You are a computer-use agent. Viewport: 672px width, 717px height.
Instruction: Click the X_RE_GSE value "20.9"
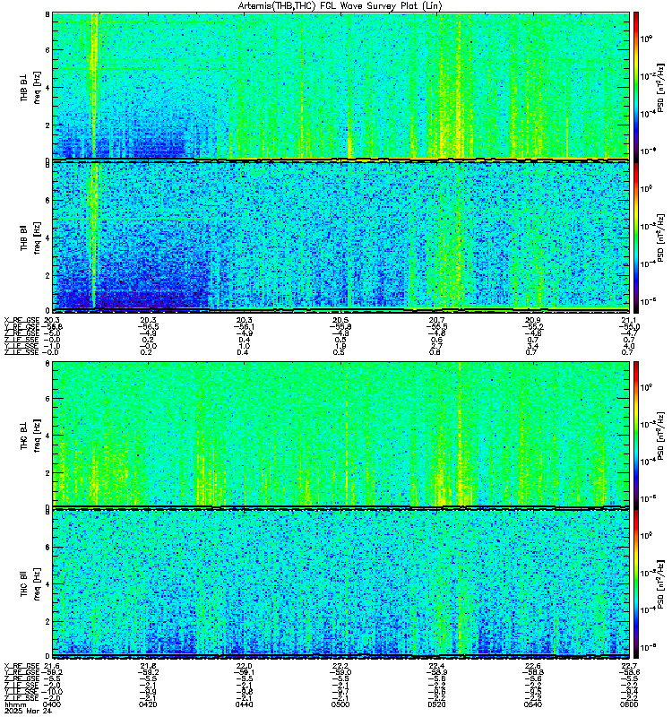[x=532, y=320]
